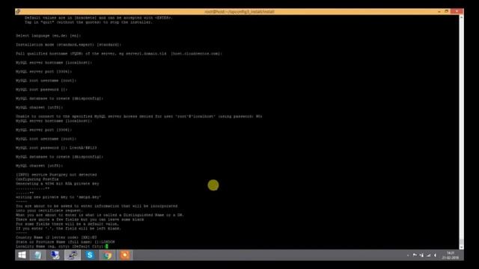Click the 'Generating a 4096 bit RSA private key' line
Image resolution: width=479 pixels, height=269 pixels.
tap(58, 184)
